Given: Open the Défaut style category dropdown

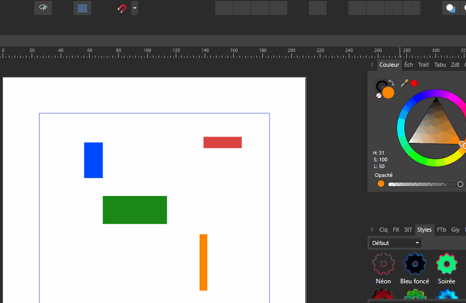Looking at the screenshot, I should point(395,243).
